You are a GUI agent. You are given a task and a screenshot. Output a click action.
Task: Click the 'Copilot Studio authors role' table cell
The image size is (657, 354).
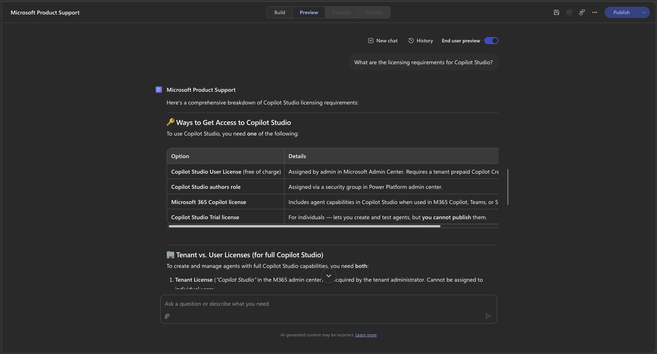point(225,187)
